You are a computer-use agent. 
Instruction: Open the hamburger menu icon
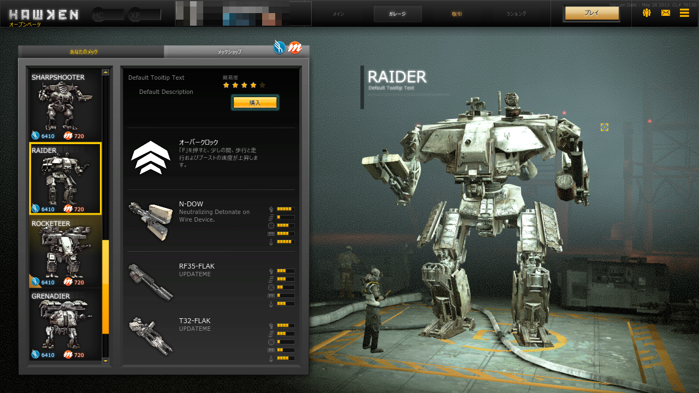pyautogui.click(x=684, y=13)
